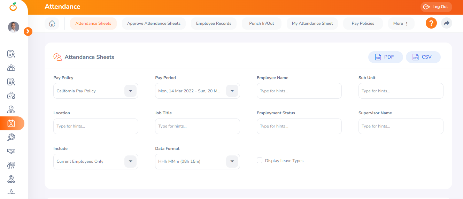Open the person-with-stars performance sidebar icon
Image resolution: width=463 pixels, height=199 pixels.
coord(11,179)
